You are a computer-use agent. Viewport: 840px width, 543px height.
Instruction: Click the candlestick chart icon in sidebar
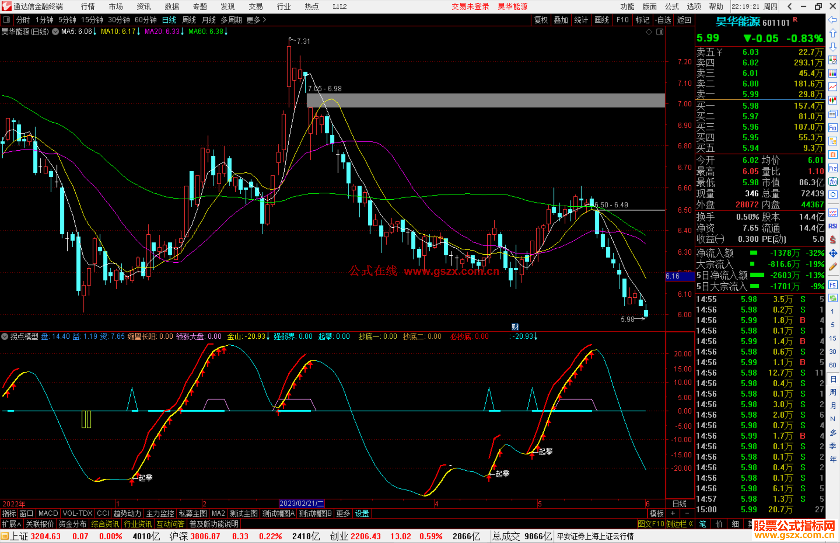pos(833,100)
